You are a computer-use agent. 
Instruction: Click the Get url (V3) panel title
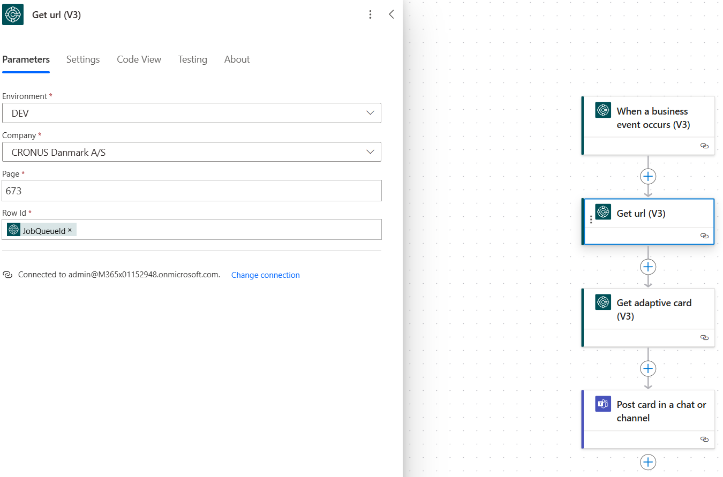(57, 15)
